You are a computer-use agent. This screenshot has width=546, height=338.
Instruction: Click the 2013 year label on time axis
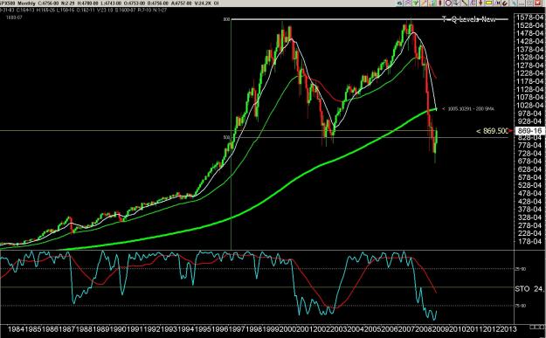pyautogui.click(x=508, y=329)
